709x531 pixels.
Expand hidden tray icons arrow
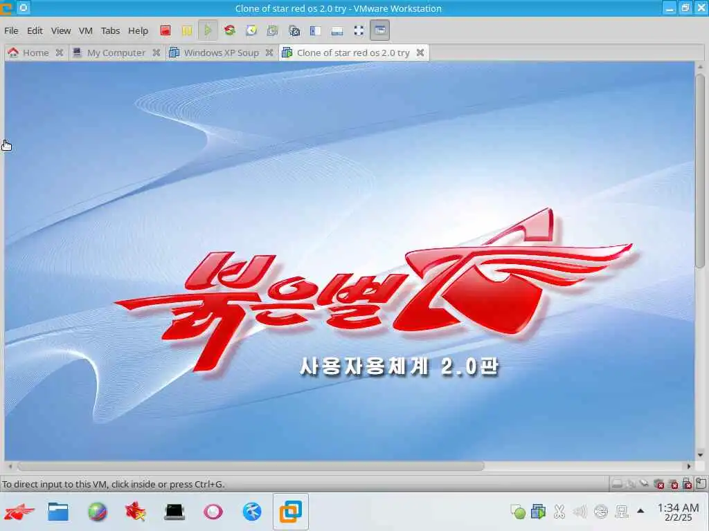[x=640, y=511]
